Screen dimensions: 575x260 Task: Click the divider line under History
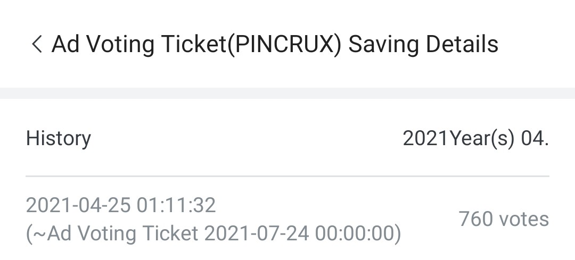[287, 176]
